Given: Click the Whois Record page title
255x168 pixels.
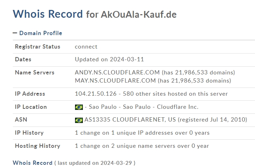Looking at the screenshot, I should 48,14.
